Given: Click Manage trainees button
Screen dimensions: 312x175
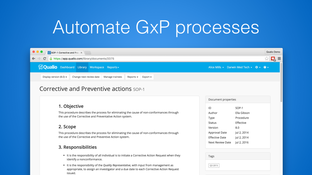Looking at the screenshot, I should point(113,77).
